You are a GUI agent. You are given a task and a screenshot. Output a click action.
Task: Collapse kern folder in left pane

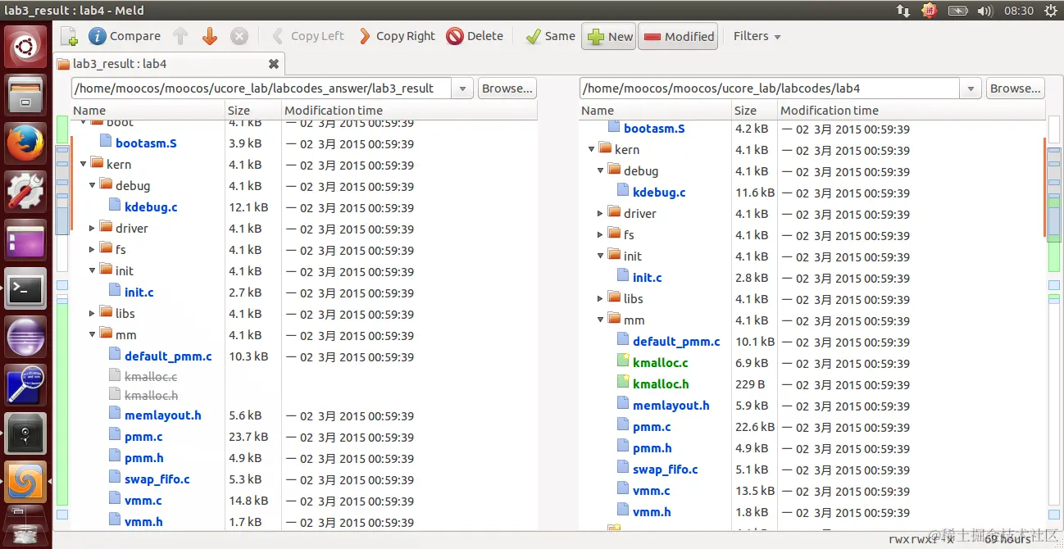[84, 165]
